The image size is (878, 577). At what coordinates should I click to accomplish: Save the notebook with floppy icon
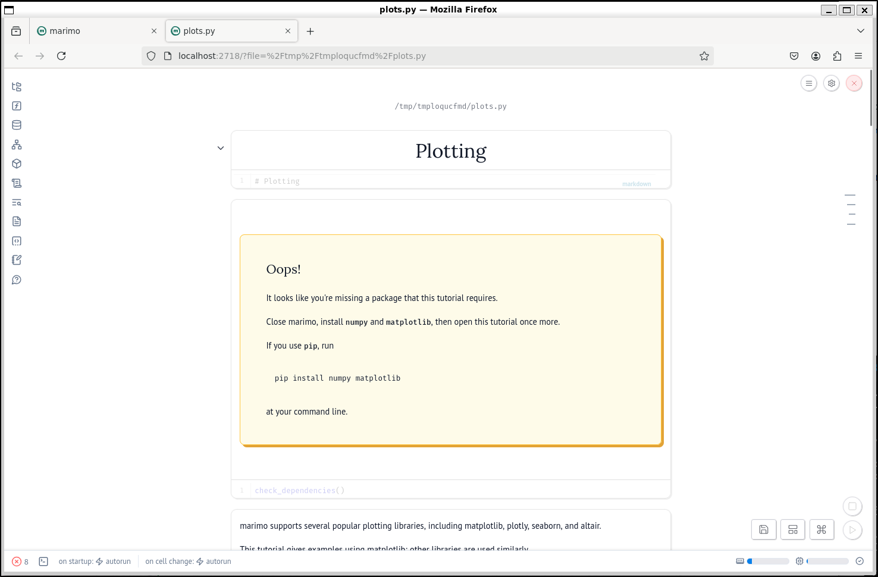(x=764, y=529)
